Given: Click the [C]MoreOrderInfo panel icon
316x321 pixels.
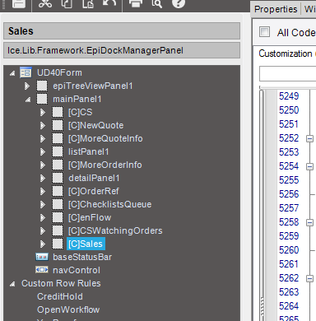Looking at the screenshot, I should (x=58, y=165).
